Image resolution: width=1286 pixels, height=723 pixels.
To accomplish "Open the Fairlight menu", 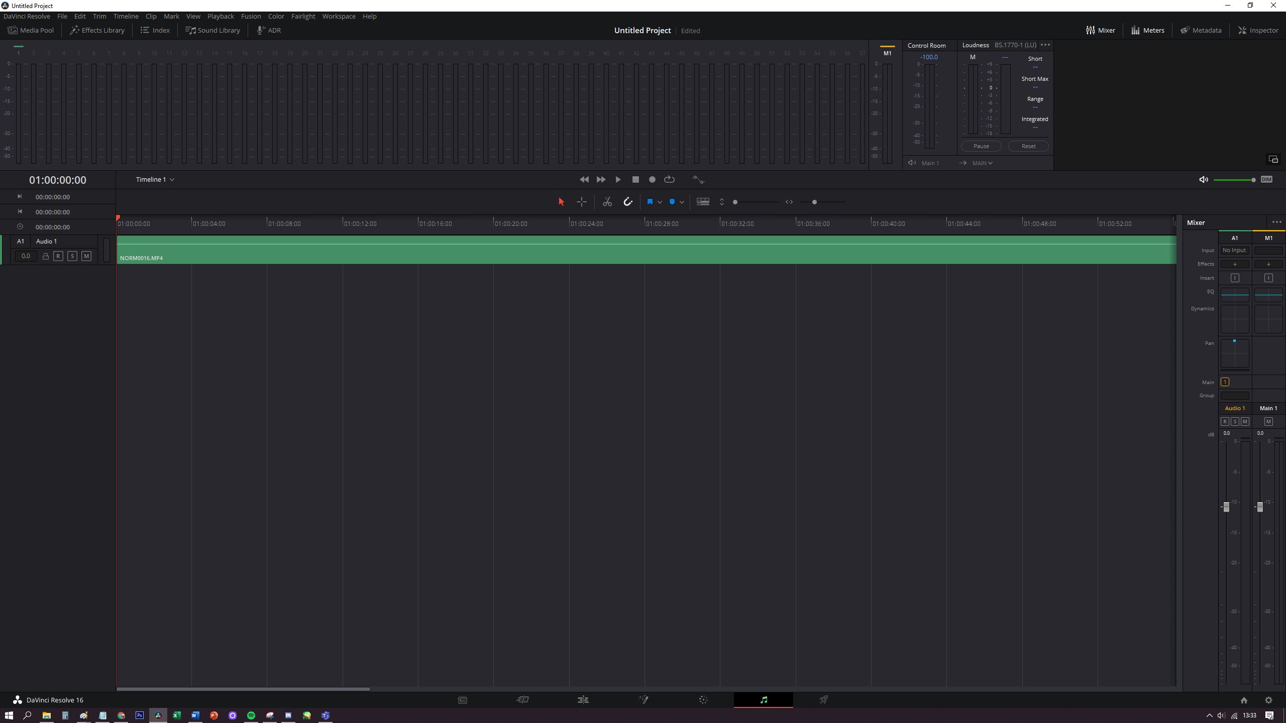I will point(303,16).
